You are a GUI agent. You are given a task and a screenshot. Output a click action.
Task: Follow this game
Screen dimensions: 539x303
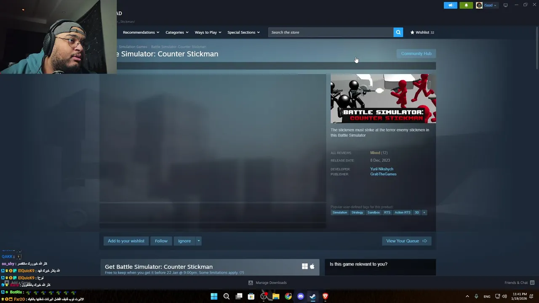coord(161,241)
